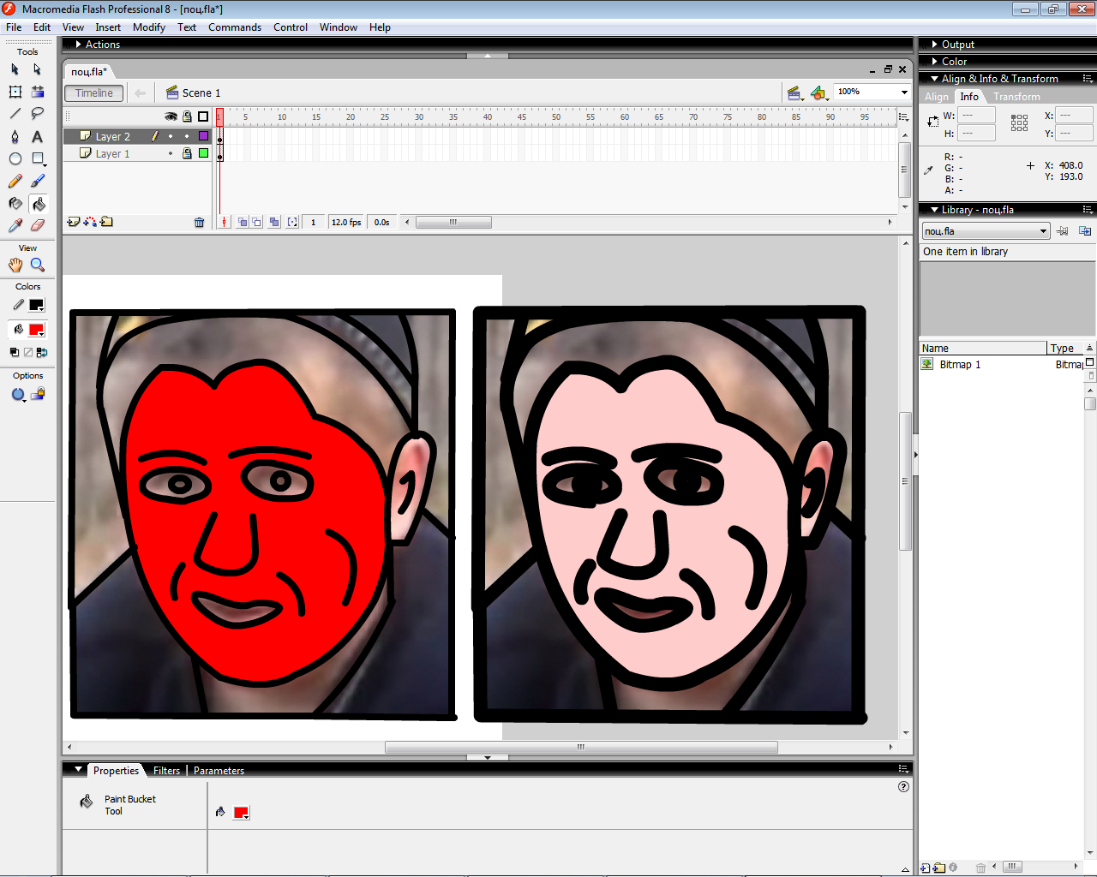
Task: Expand the Actions panel
Action: [x=102, y=45]
